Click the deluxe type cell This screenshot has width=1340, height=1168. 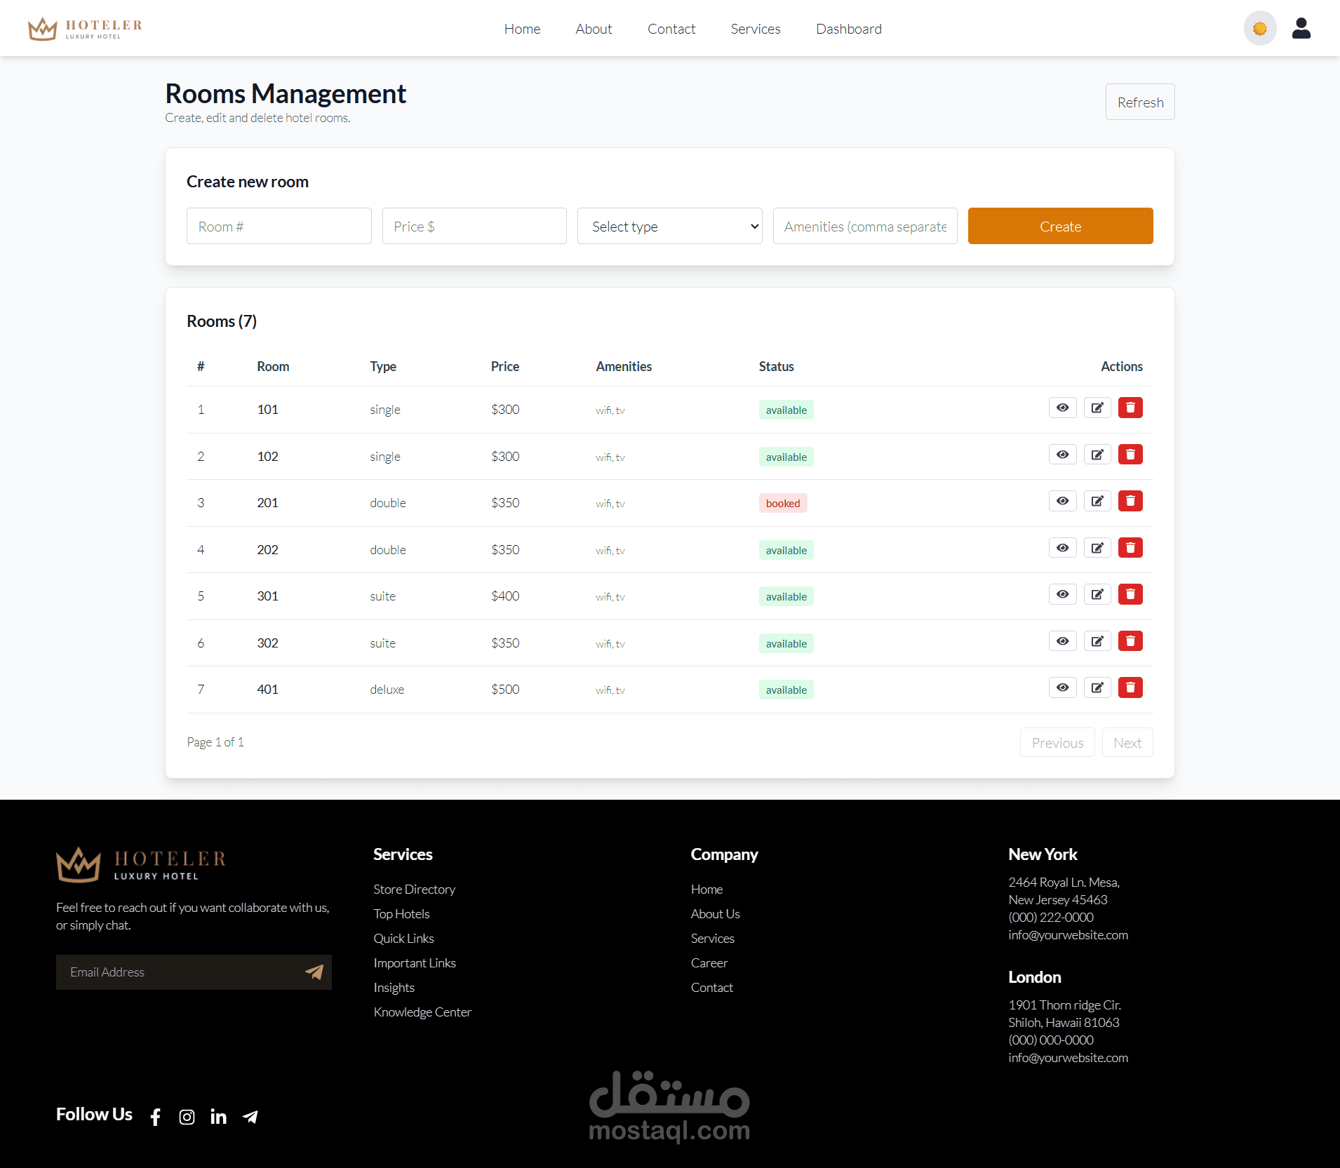tap(387, 689)
